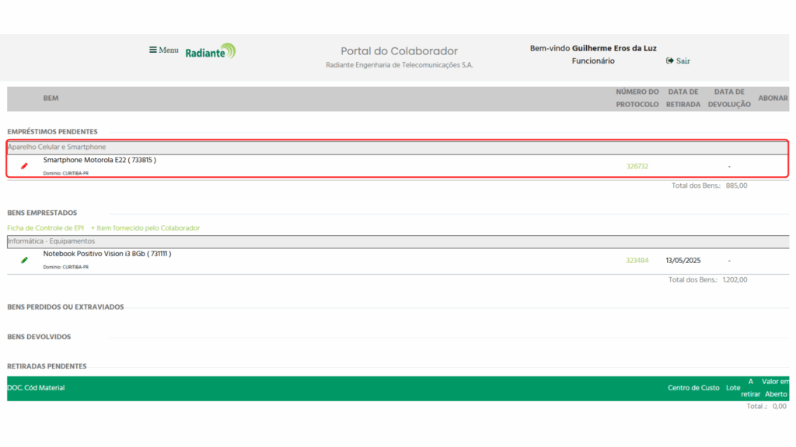Viewport: 796px width, 447px height.
Task: Click the Abonar column header
Action: 772,98
